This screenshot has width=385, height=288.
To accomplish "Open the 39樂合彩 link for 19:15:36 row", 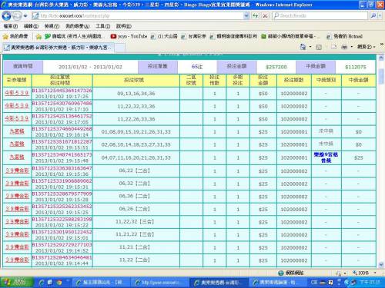I will [x=17, y=170].
